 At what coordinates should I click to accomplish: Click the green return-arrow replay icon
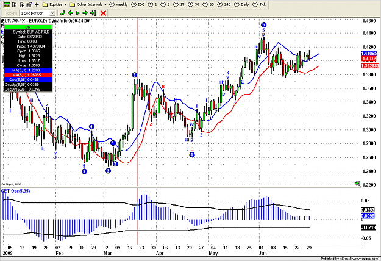[62, 13]
